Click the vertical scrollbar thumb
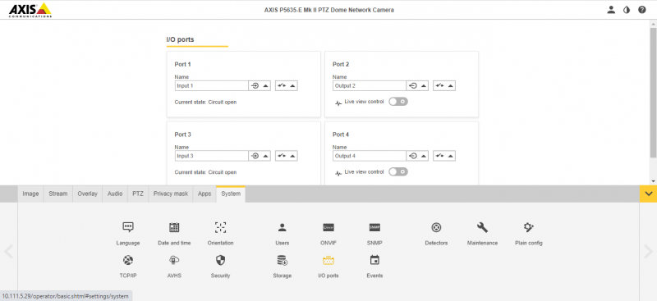 pos(653,93)
